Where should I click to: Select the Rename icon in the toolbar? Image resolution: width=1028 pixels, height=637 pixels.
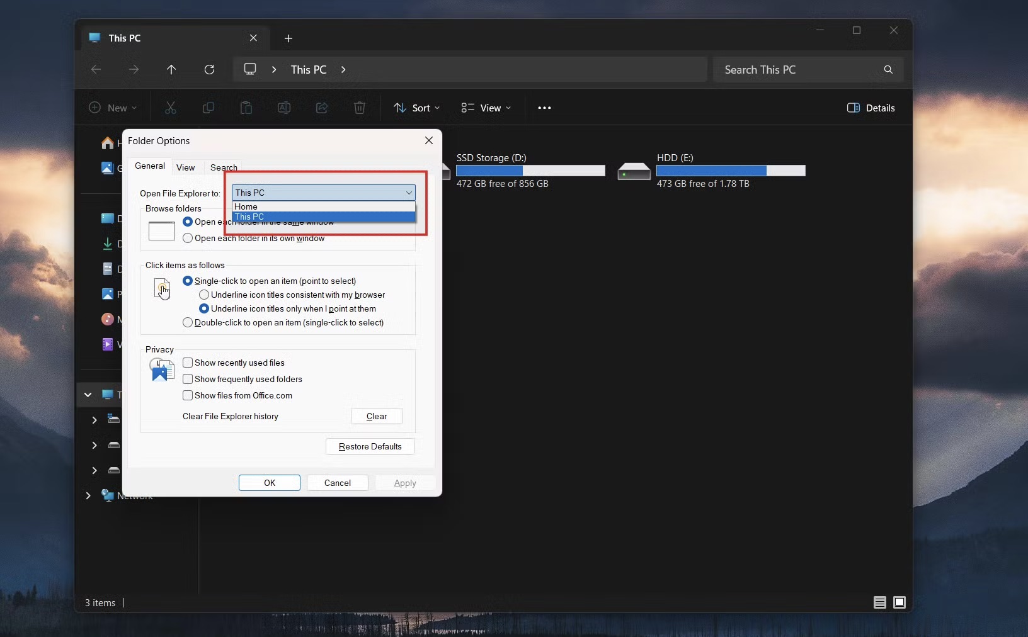(284, 108)
